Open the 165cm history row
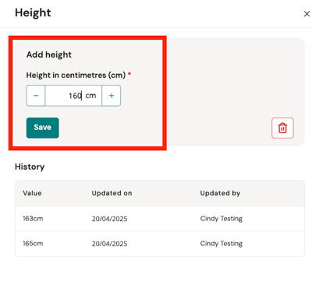Screen dimensions: 312x306 tap(160, 244)
